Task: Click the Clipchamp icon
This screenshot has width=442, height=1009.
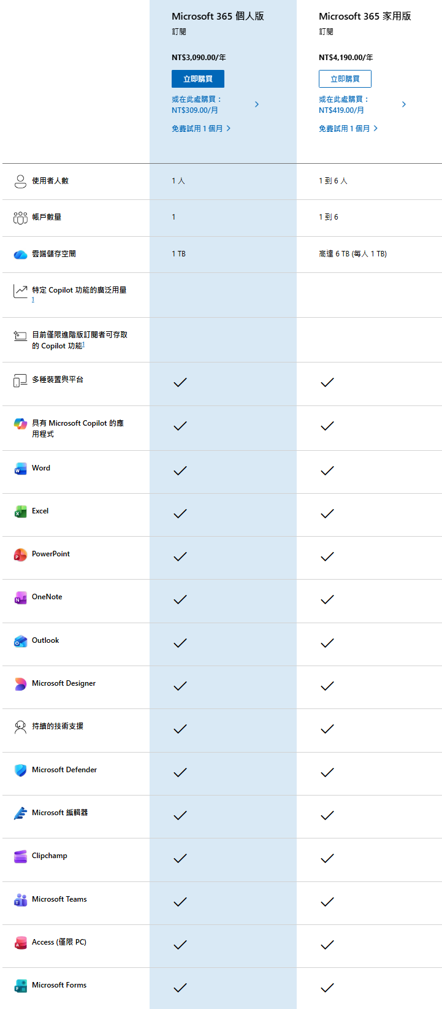Action: tap(20, 857)
